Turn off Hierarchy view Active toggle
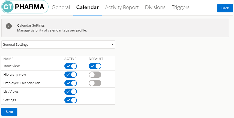This screenshot has height=118, width=234. pos(71,75)
